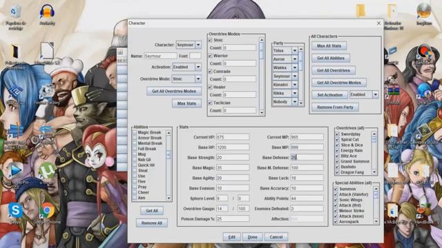Toggle the Tactician overdrive mode checkbox

click(x=210, y=103)
